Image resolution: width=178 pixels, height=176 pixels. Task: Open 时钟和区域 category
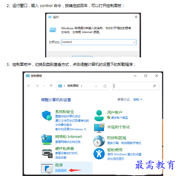pyautogui.click(x=117, y=138)
